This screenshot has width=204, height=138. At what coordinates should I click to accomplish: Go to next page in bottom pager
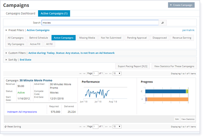pyautogui.click(x=107, y=127)
